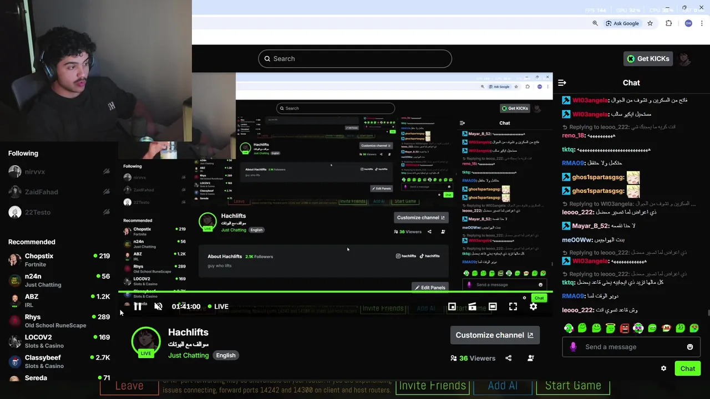Toggle notifications for ZaidFahad
The height and width of the screenshot is (399, 710).
pos(106,192)
